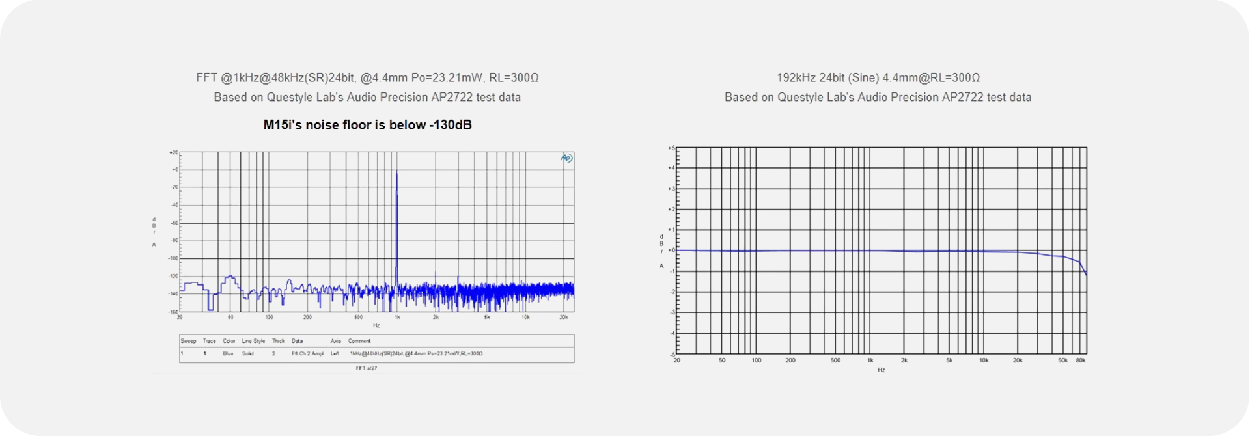1250x436 pixels.
Task: Click "M15i's noise floor is below -130dB" heading
Action: point(367,125)
